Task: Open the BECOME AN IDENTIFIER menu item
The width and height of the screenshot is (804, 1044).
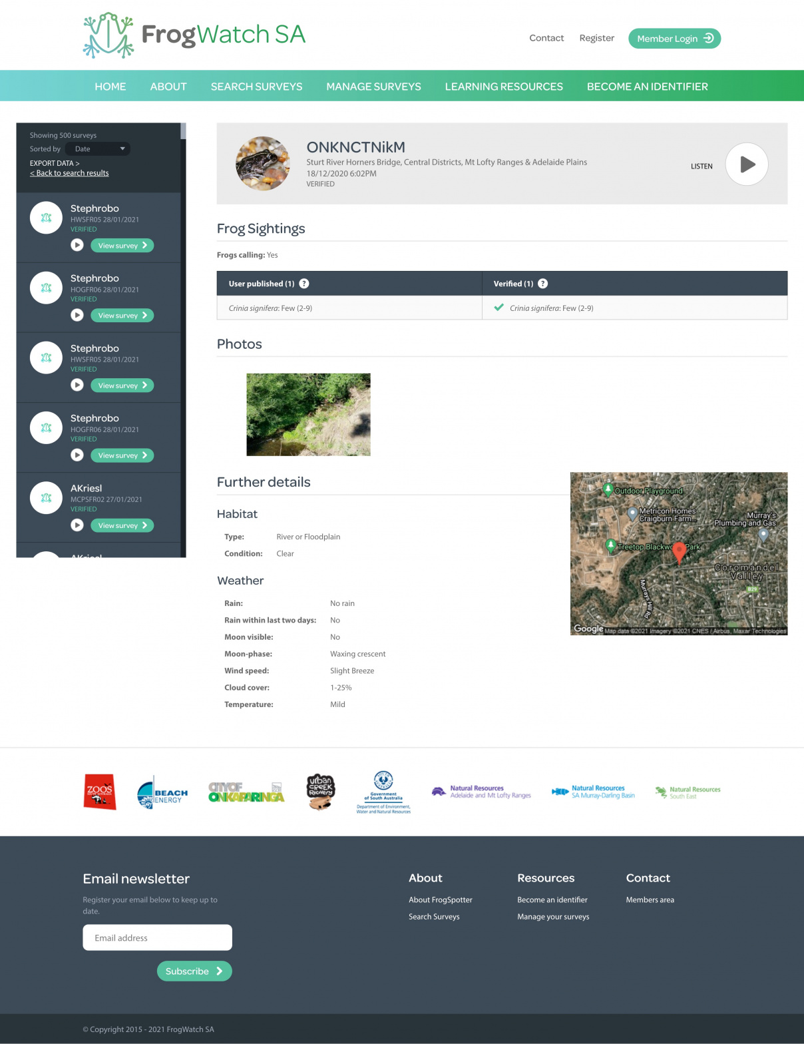Action: tap(648, 87)
